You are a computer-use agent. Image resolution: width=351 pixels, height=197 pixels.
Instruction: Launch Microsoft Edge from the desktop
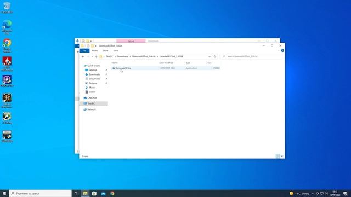click(x=7, y=27)
